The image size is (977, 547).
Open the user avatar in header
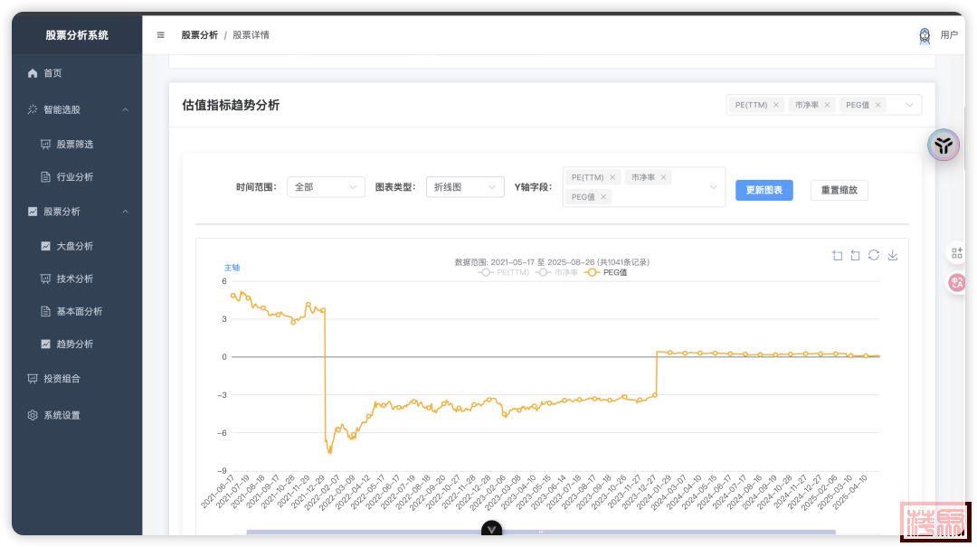(925, 35)
